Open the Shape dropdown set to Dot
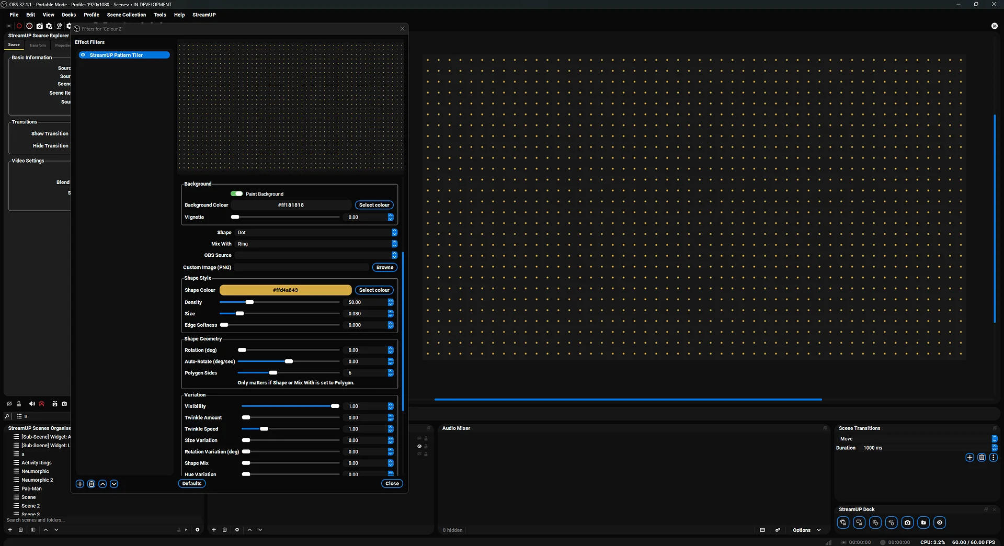The width and height of the screenshot is (1004, 546). click(x=316, y=233)
